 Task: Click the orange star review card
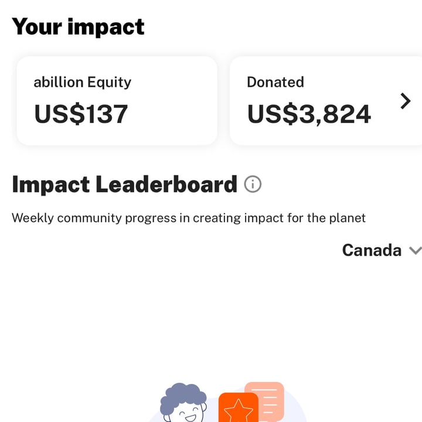click(x=238, y=409)
